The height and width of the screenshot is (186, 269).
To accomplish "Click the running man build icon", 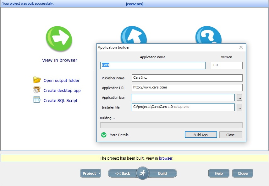I will (142, 173).
